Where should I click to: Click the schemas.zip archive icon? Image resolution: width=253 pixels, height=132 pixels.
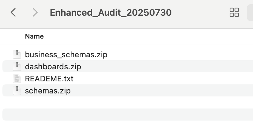(x=17, y=90)
